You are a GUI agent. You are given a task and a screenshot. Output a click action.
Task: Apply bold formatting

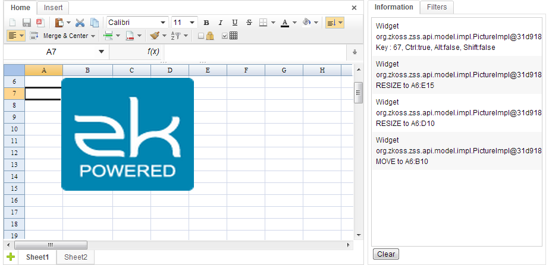click(x=206, y=23)
